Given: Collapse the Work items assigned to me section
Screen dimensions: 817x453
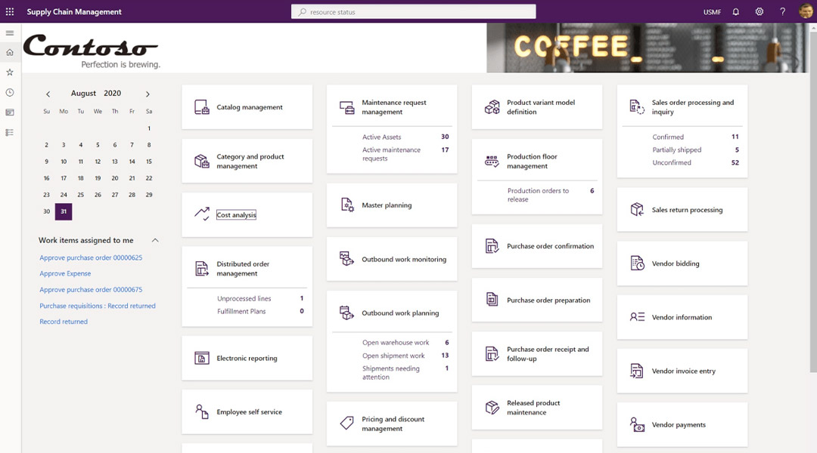Looking at the screenshot, I should (x=155, y=240).
